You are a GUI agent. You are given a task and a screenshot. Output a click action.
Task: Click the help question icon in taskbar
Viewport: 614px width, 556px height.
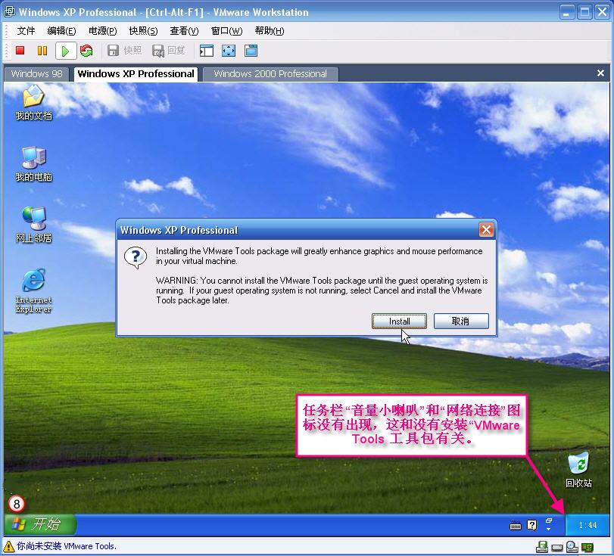coord(532,525)
